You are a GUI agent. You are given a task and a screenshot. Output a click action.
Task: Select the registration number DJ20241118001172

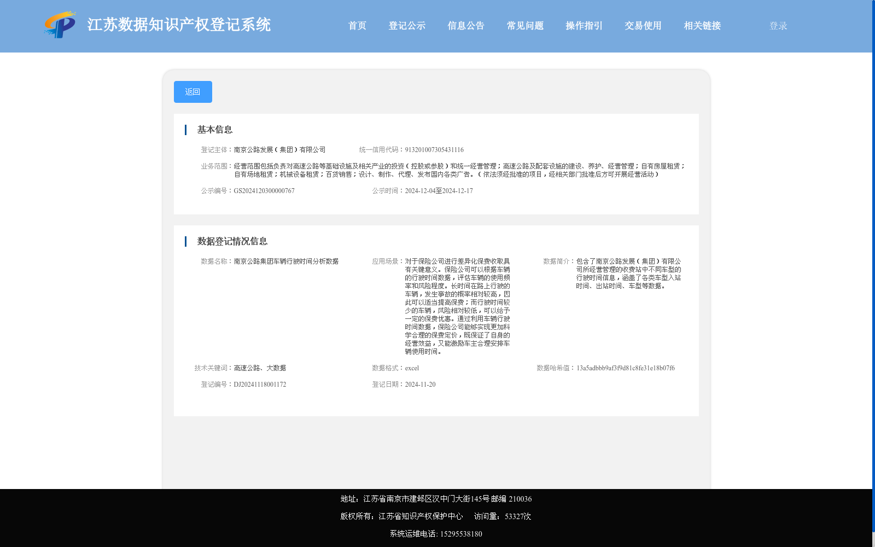tap(260, 385)
